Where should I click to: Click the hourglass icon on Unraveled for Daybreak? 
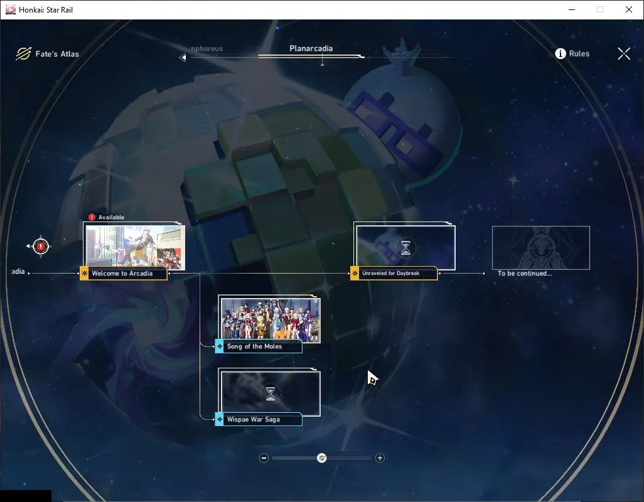click(405, 247)
